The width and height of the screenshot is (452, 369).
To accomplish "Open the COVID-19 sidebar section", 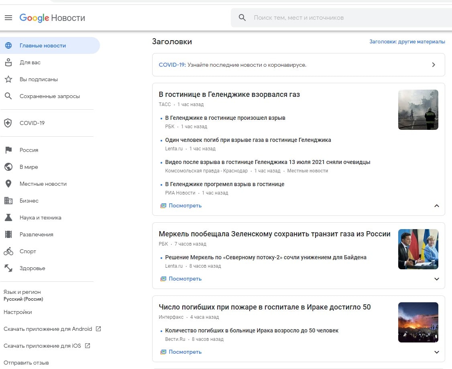I will [x=32, y=123].
